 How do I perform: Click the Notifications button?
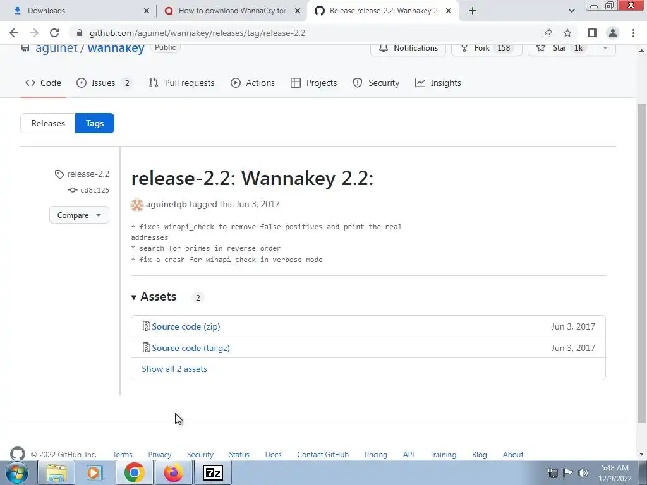click(x=408, y=48)
